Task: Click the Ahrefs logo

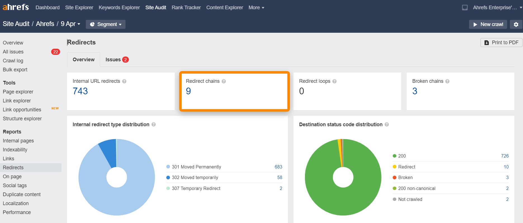Action: click(16, 7)
